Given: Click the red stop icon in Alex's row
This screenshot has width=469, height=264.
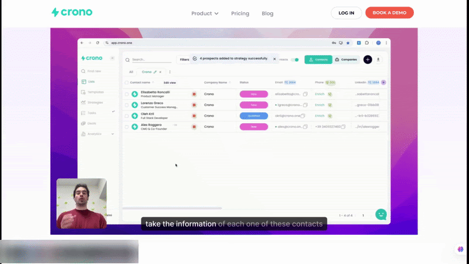Looking at the screenshot, I should tap(194, 127).
